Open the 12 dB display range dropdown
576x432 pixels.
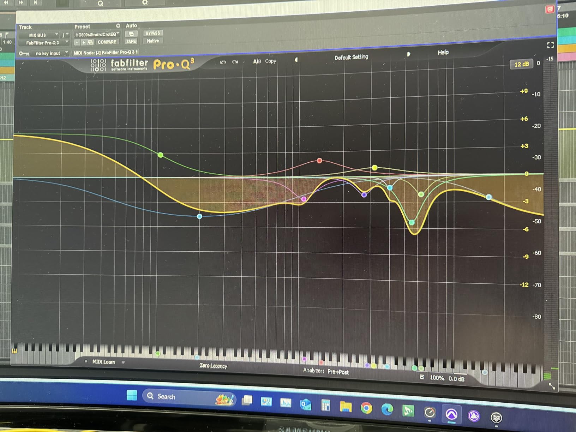pos(521,64)
